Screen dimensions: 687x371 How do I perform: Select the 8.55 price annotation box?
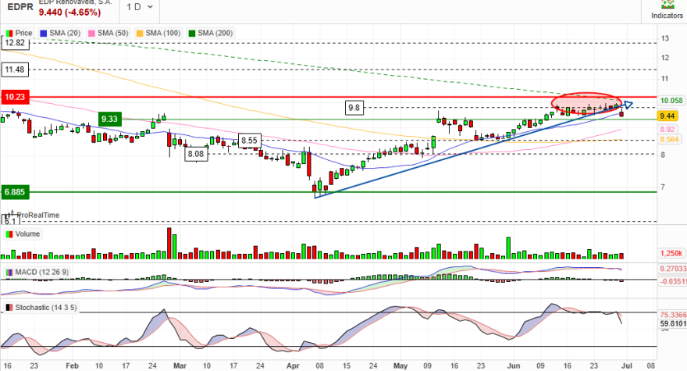pos(249,141)
